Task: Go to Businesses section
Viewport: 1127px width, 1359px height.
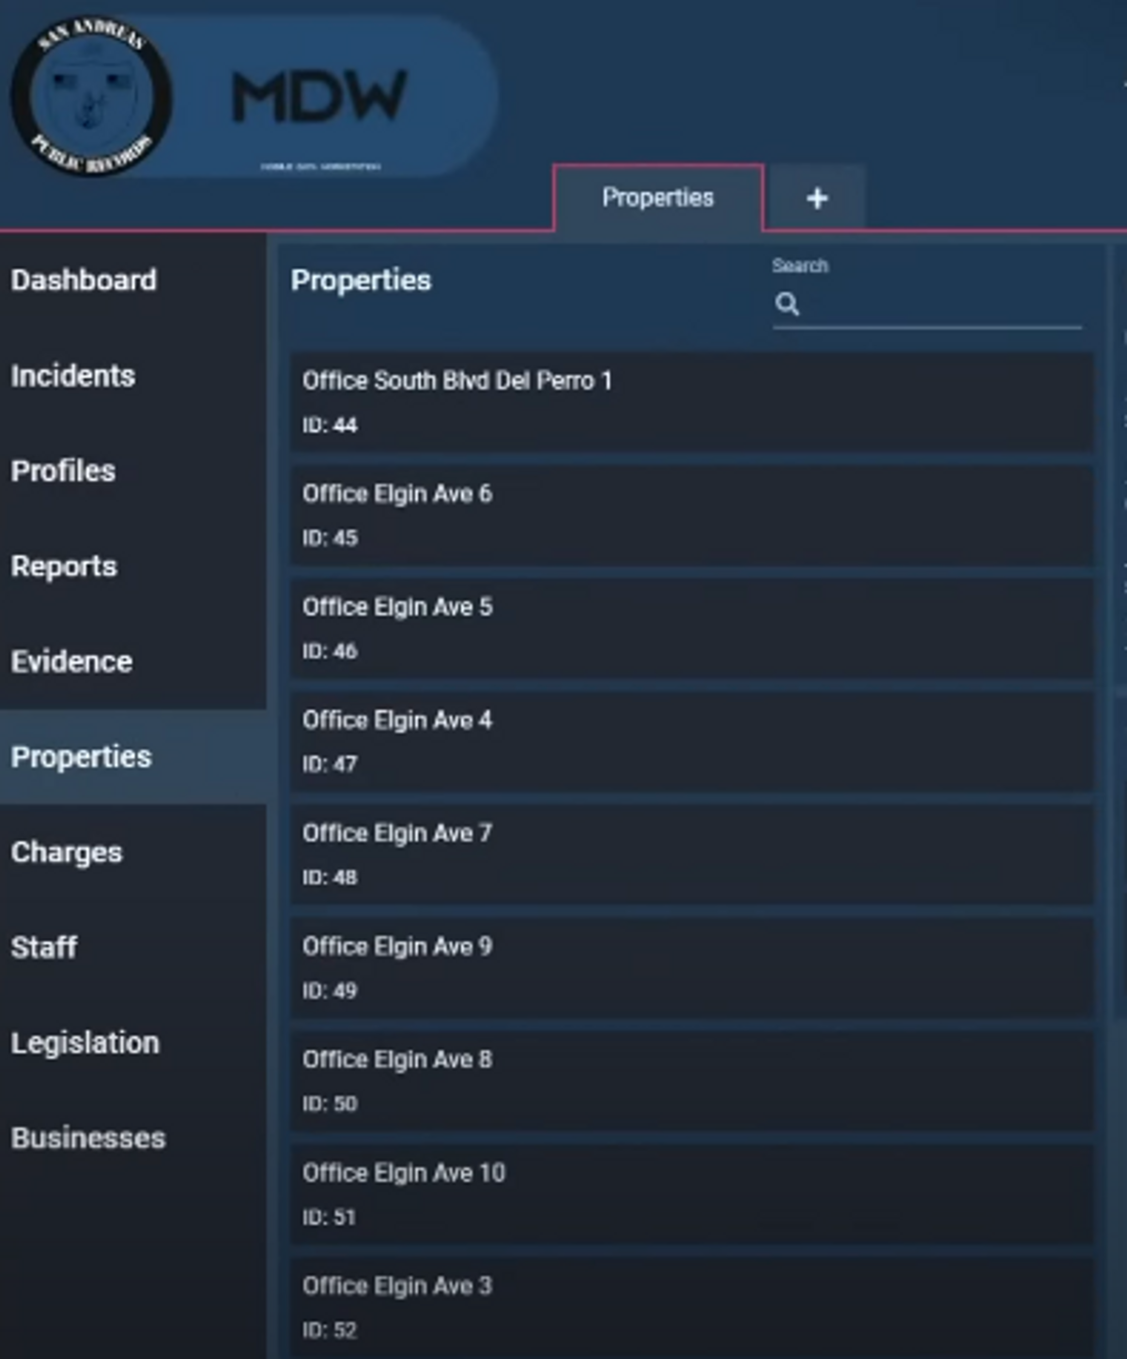Action: point(88,1137)
